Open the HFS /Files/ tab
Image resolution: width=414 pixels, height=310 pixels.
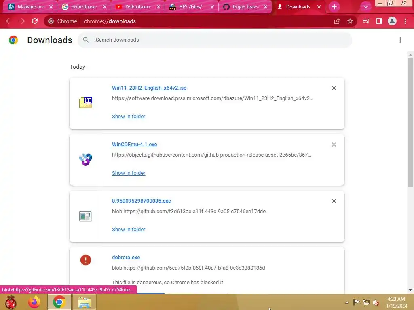tap(188, 7)
